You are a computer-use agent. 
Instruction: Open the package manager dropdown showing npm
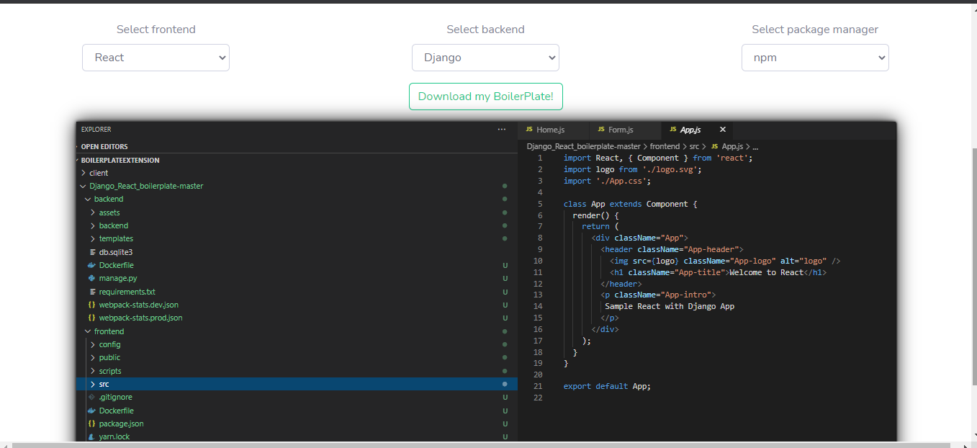point(815,58)
